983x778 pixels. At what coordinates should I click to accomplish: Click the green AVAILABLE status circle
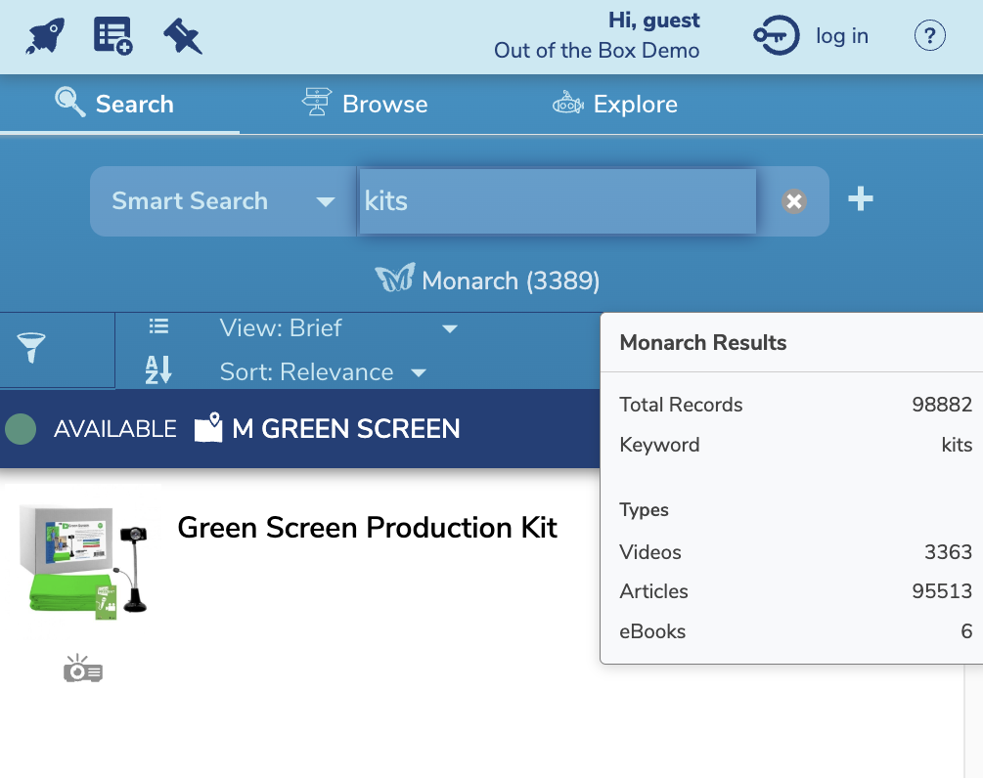pos(21,428)
